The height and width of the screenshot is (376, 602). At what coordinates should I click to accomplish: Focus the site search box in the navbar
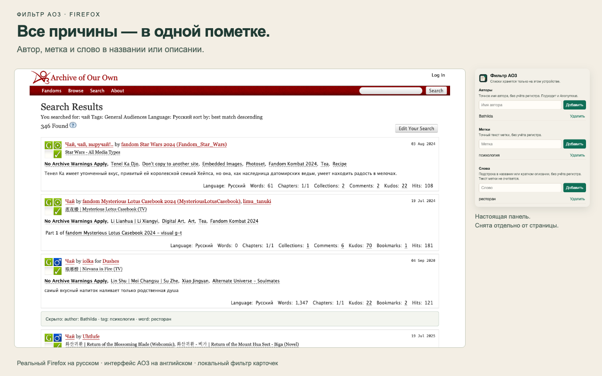391,91
